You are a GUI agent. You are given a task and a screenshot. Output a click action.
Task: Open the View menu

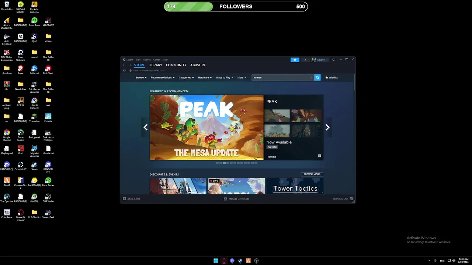tap(138, 60)
